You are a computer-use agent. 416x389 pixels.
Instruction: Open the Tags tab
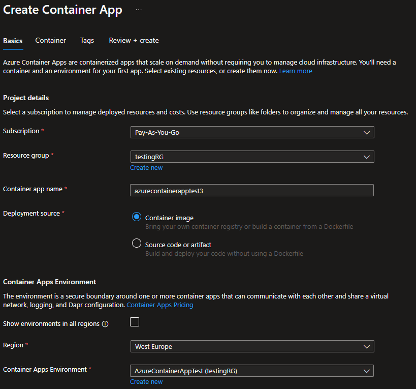click(x=87, y=41)
